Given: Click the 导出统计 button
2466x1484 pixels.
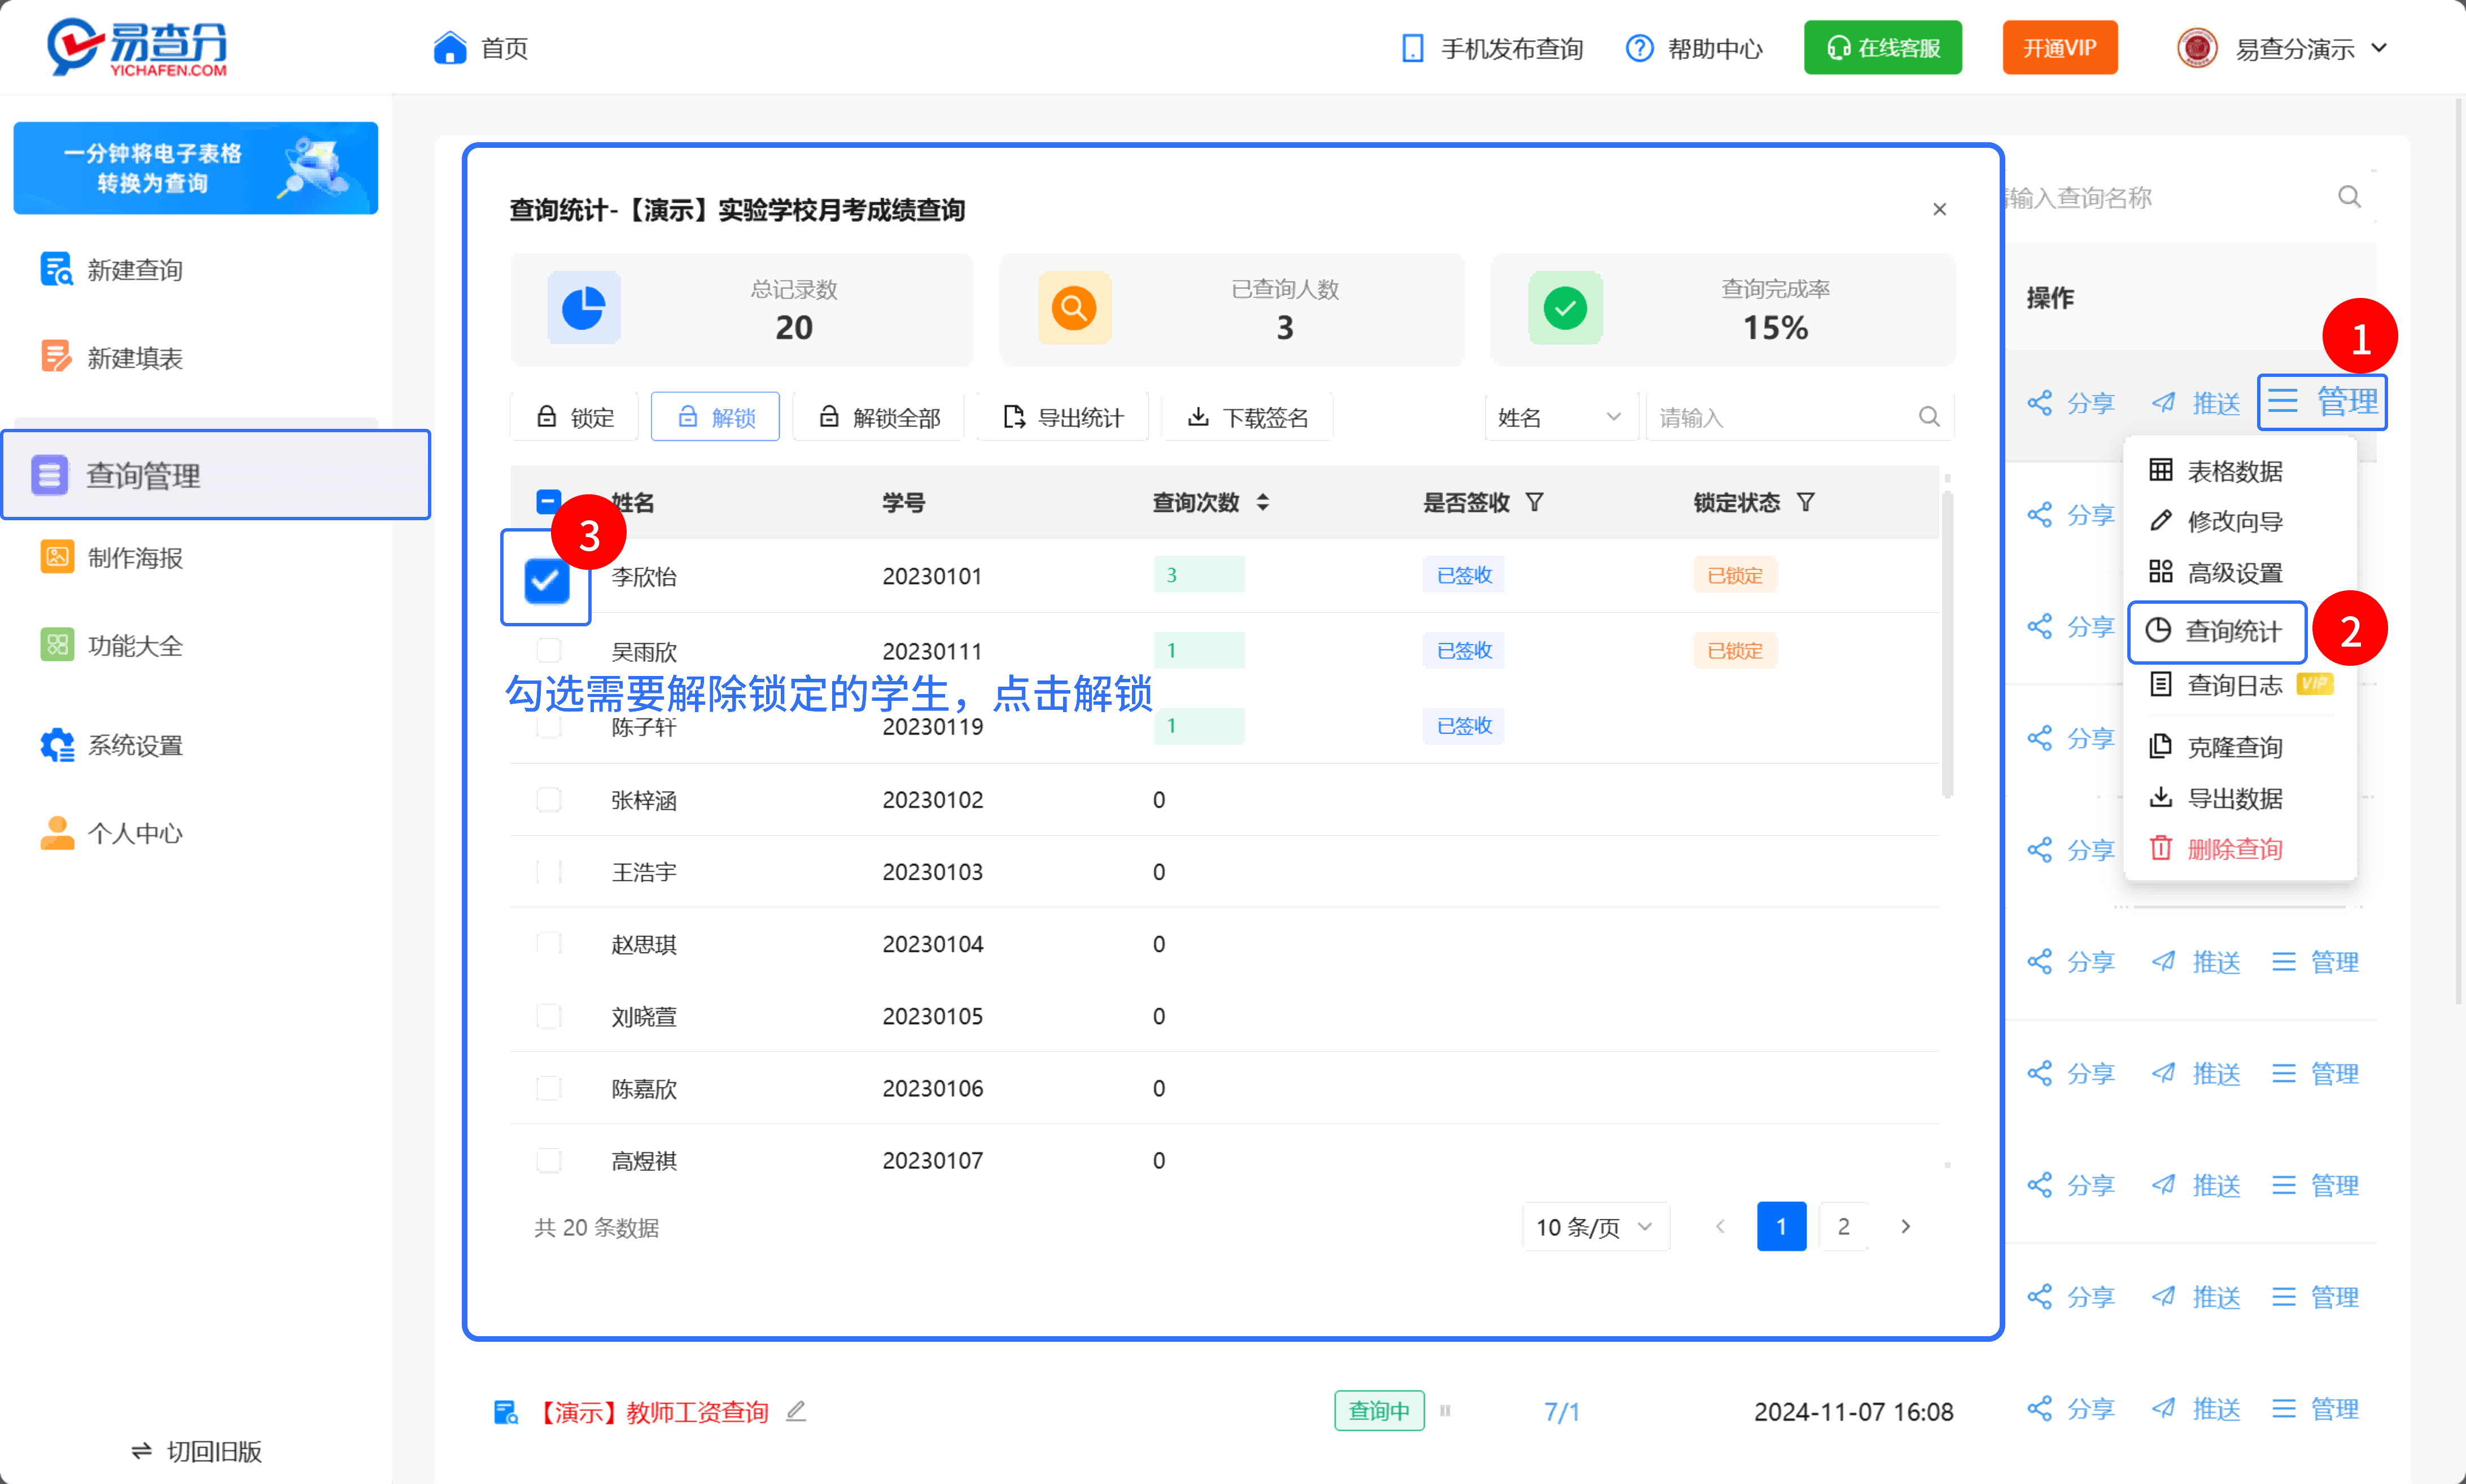Looking at the screenshot, I should (1063, 417).
